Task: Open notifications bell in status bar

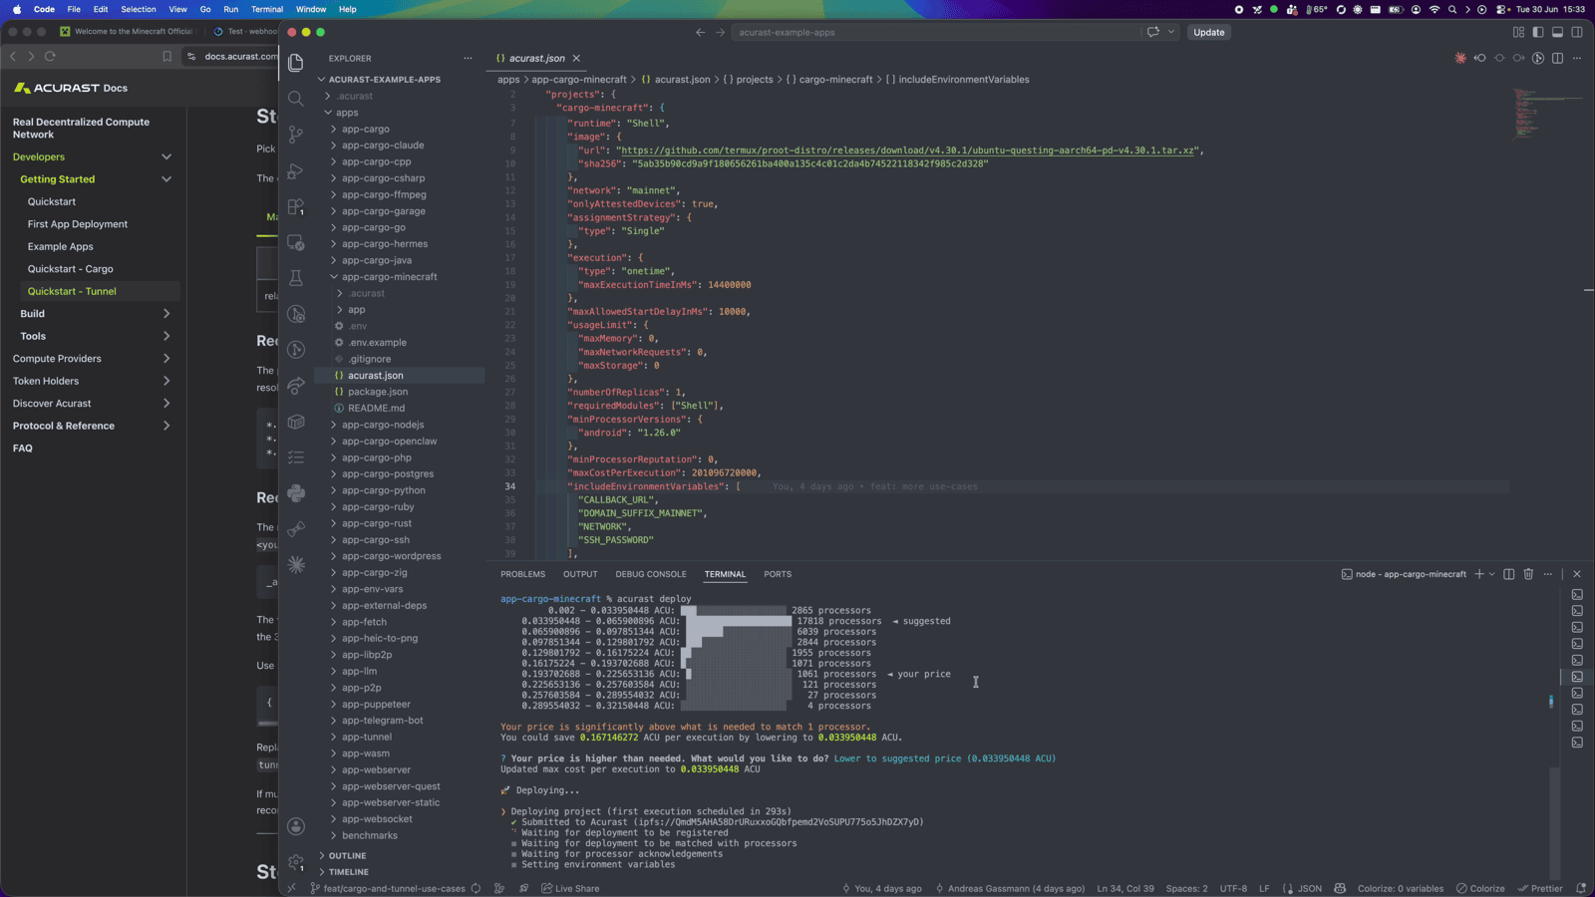Action: pos(1581,888)
